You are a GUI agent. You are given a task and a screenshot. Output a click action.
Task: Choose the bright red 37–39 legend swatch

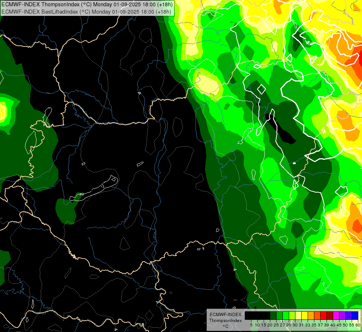[x=324, y=315]
